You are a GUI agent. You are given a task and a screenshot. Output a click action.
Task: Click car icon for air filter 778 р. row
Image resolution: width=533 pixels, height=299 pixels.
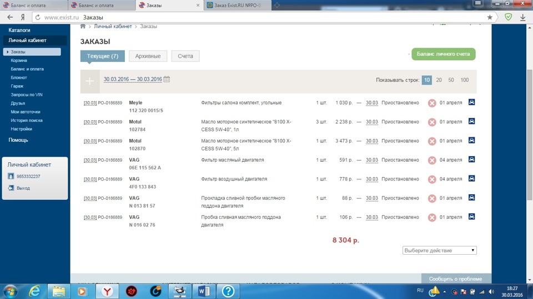[x=471, y=178]
